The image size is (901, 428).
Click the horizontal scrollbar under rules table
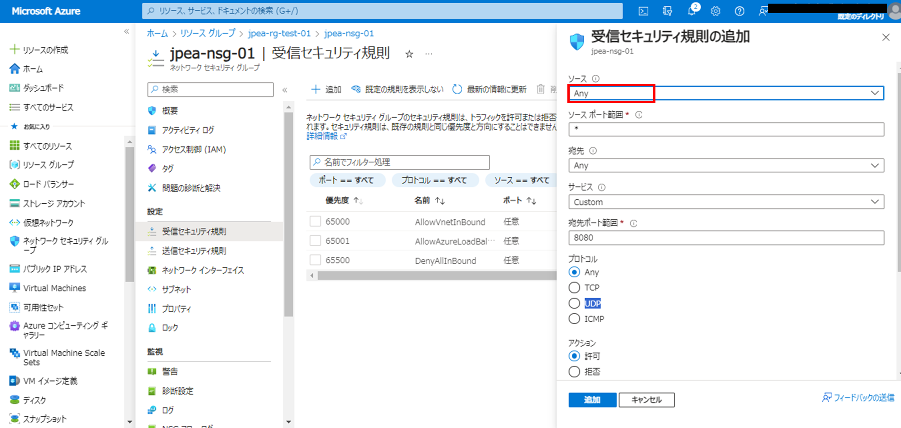click(x=437, y=275)
